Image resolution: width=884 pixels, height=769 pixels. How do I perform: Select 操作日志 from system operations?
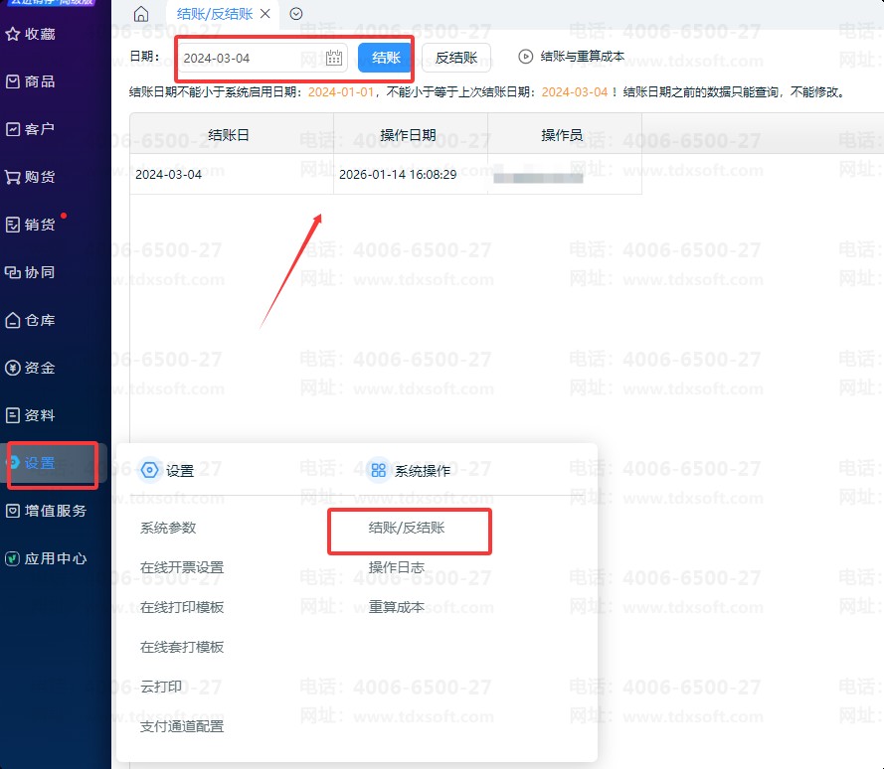397,567
